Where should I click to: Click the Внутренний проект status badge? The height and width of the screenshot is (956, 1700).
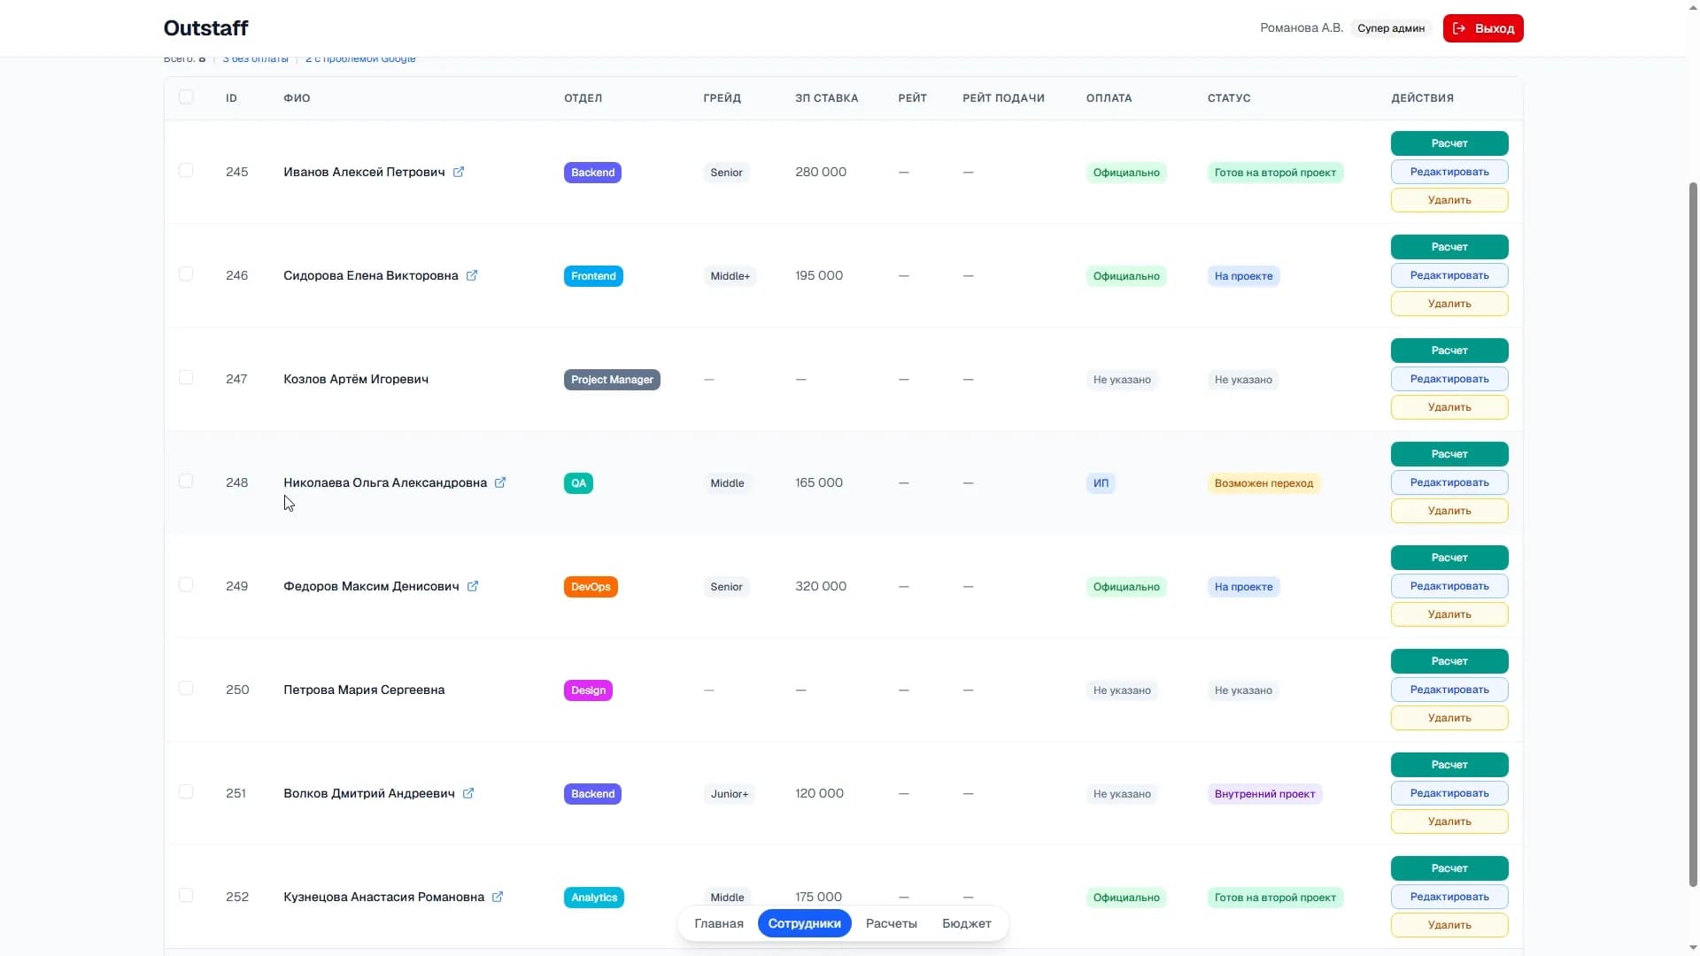pyautogui.click(x=1264, y=794)
